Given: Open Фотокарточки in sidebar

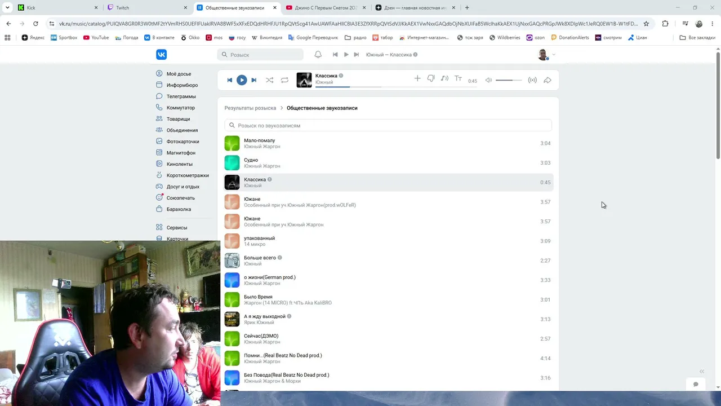Looking at the screenshot, I should (x=183, y=142).
